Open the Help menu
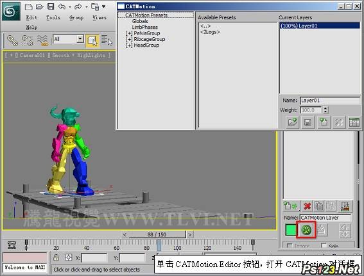The image size is (364, 276). pos(31,28)
